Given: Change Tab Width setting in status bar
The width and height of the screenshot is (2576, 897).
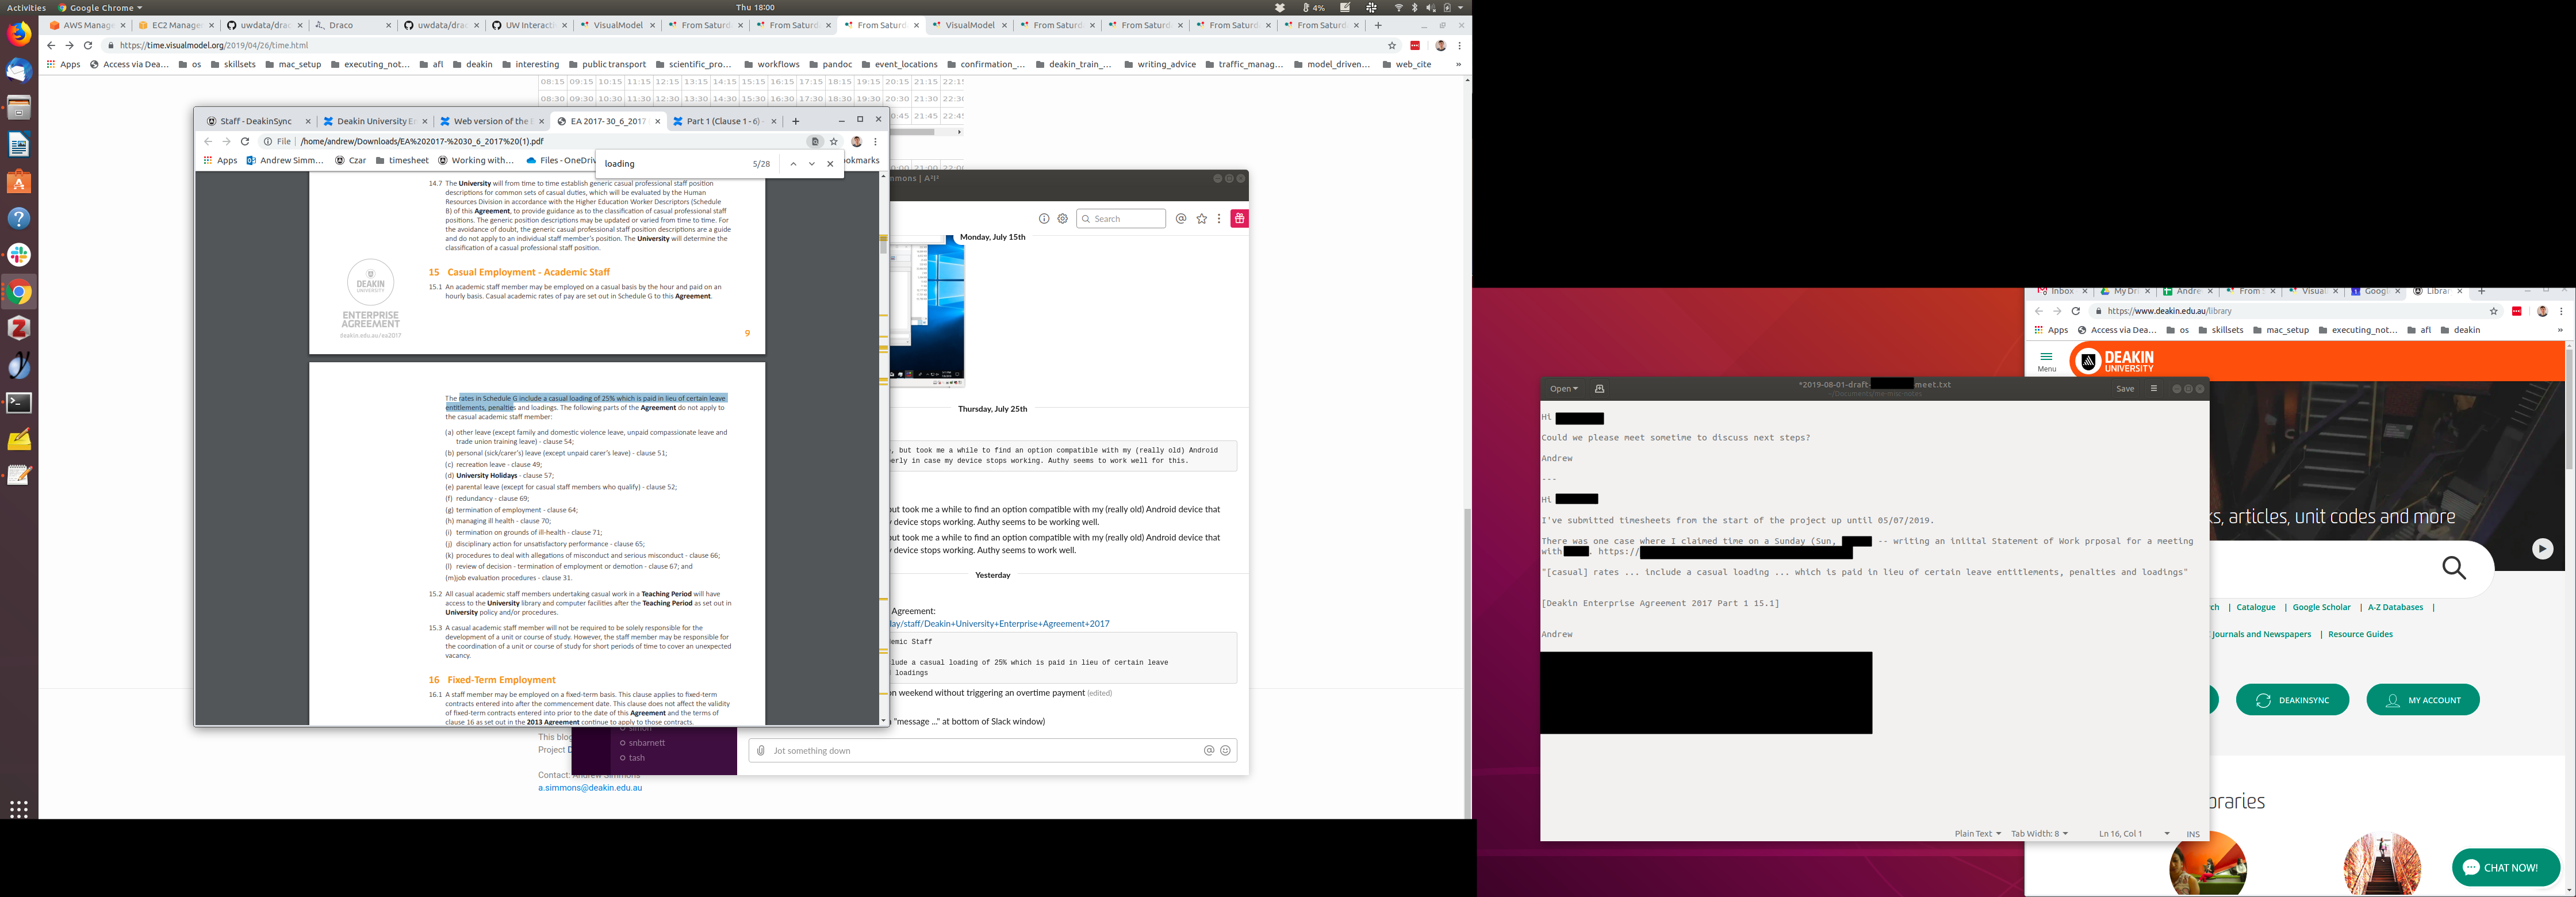Looking at the screenshot, I should [x=2039, y=834].
